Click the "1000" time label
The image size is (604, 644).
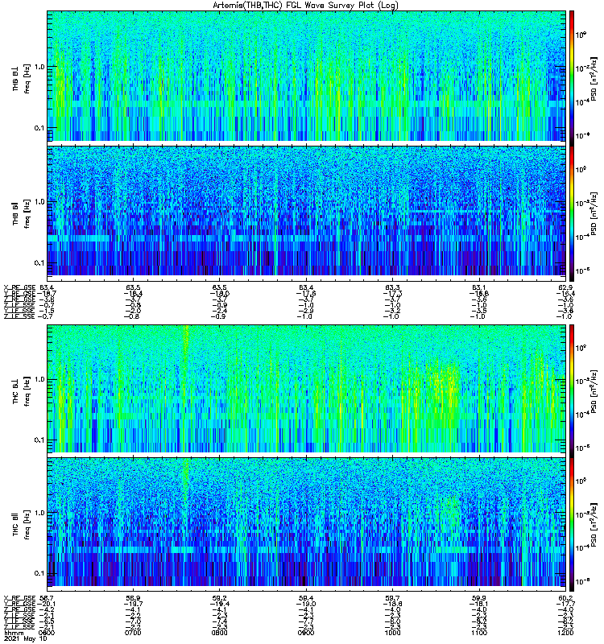pyautogui.click(x=392, y=633)
